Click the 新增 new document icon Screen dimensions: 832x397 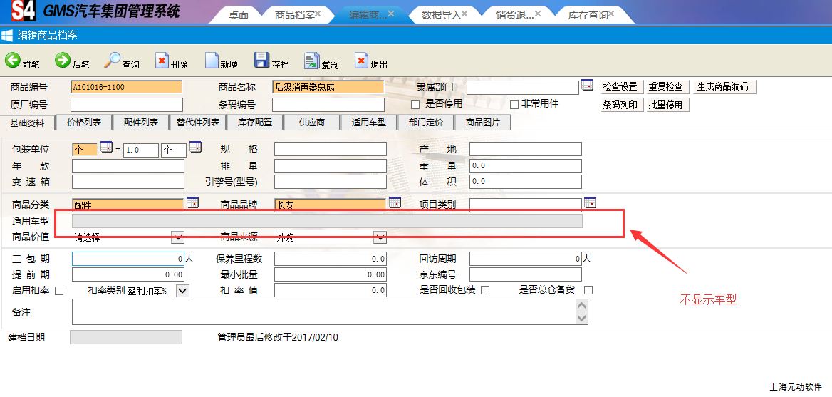coord(212,61)
